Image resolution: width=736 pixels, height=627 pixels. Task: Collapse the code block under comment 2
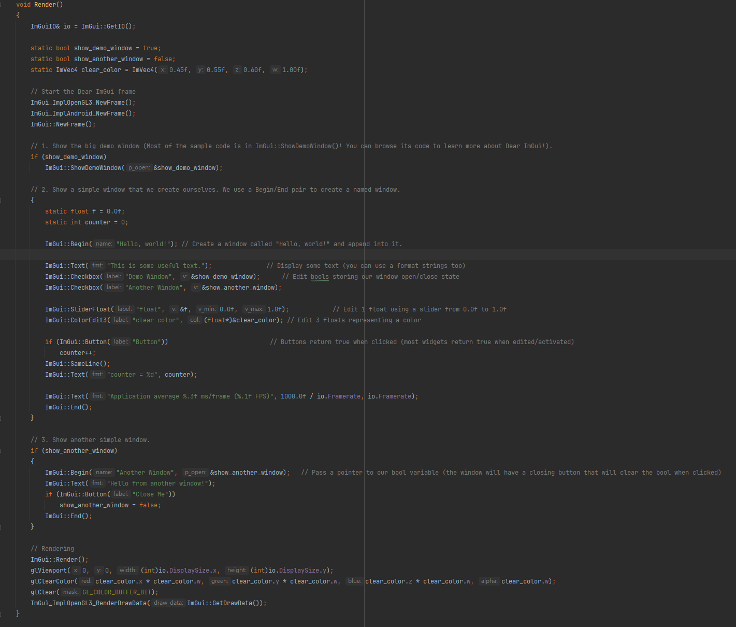1,200
